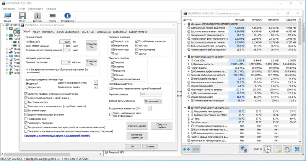Click the USB ports icon in device tree
Viewport: 306px width, 161px height.
tap(11, 69)
